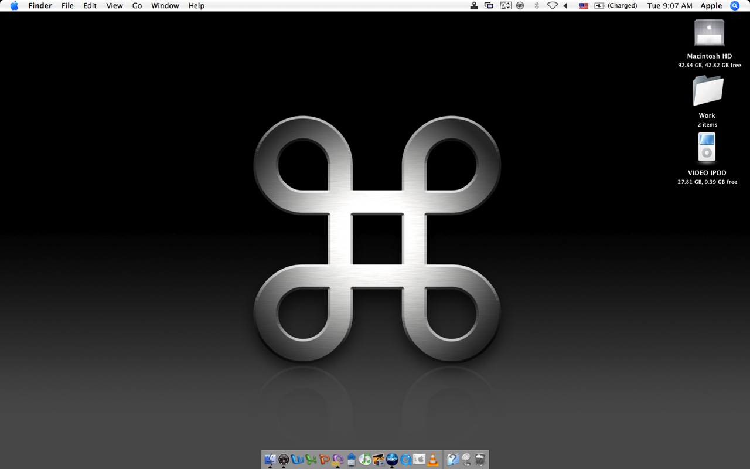
Task: Open the blue house-shaped Dock app
Action: pyautogui.click(x=352, y=460)
